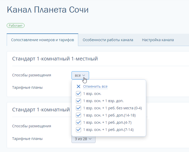Image resolution: width=189 pixels, height=152 pixels.
Task: Toggle '1 взр. осн. + 1 взр. доп.' checkbox
Action: (78, 101)
